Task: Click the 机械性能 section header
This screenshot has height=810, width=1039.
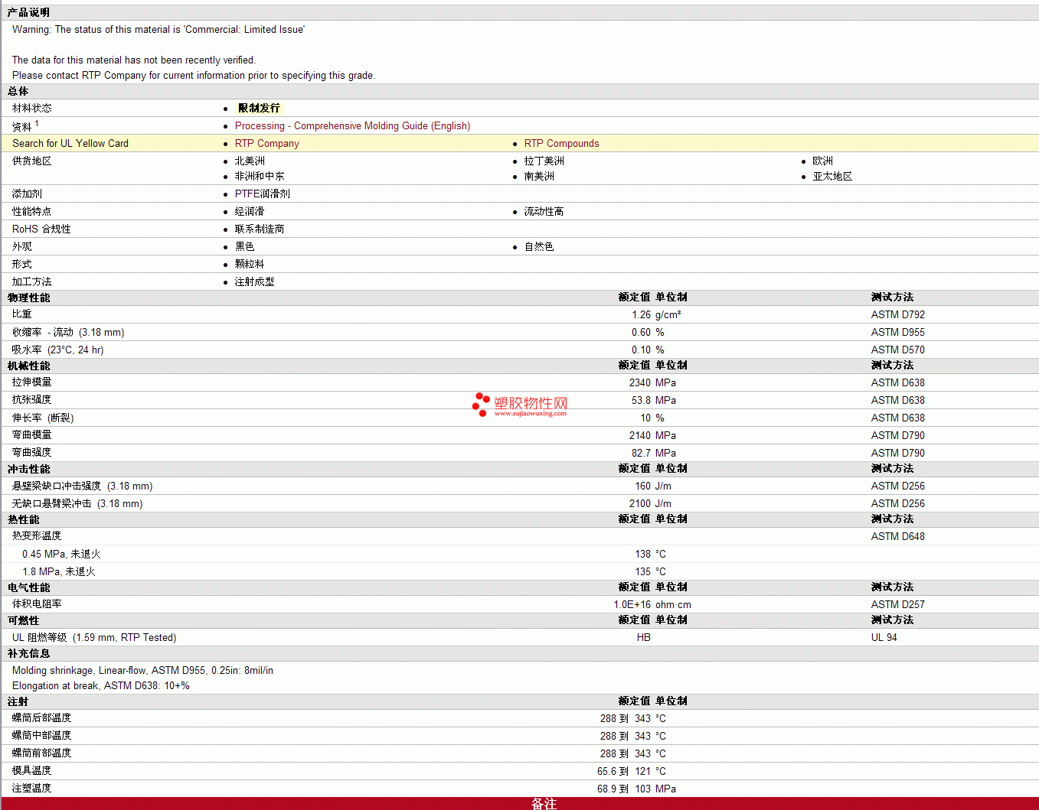Action: point(28,366)
